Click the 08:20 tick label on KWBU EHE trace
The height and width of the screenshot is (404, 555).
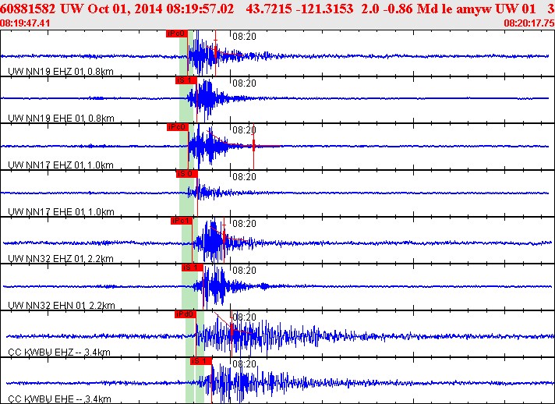pos(244,364)
